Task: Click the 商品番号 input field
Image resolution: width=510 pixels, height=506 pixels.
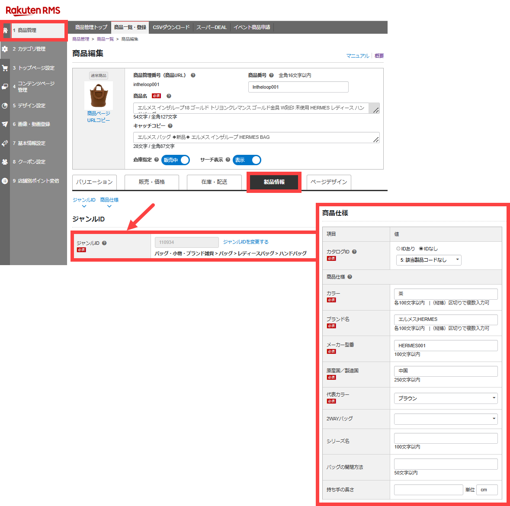Action: click(x=298, y=87)
